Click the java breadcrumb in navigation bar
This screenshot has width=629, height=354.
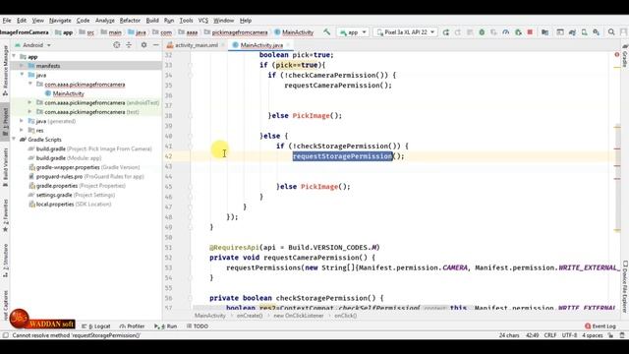click(x=138, y=32)
